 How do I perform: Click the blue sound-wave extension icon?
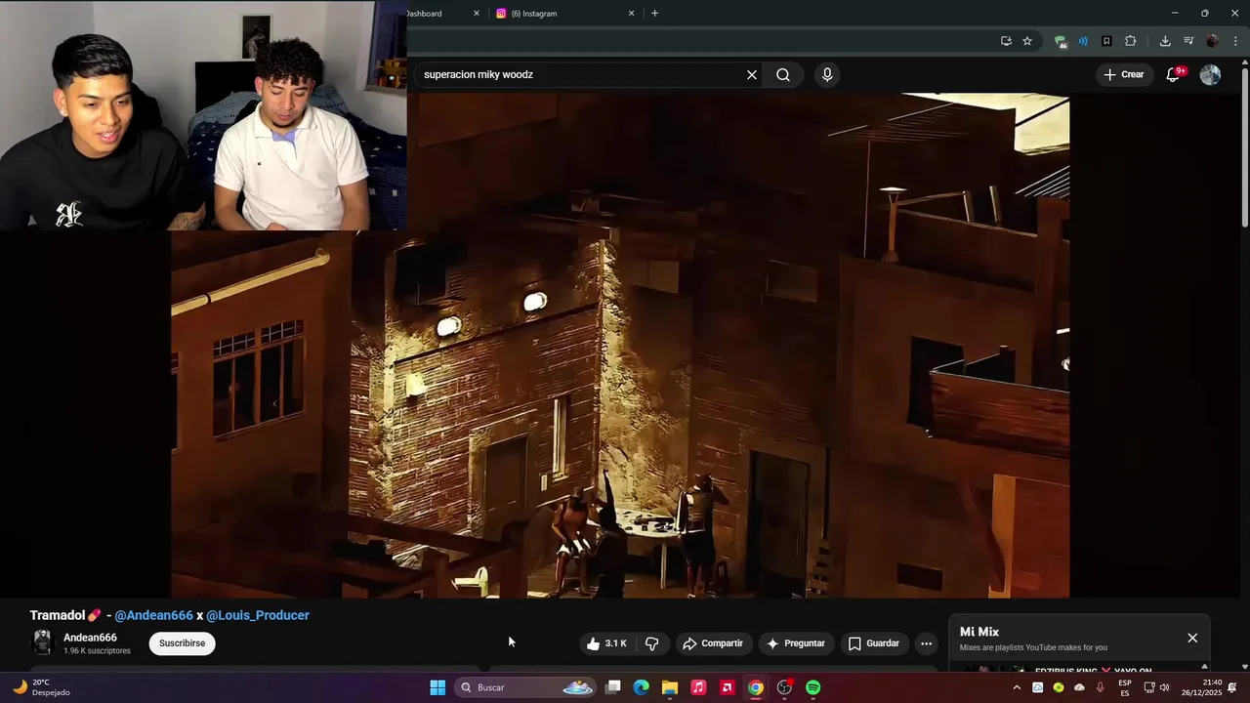click(1083, 41)
